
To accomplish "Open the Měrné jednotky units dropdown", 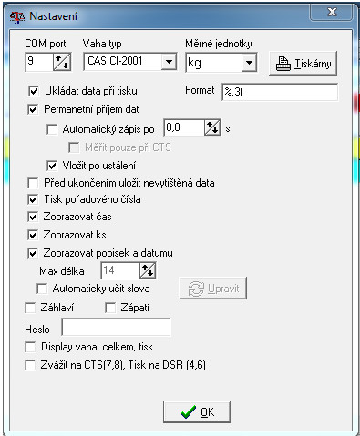I will 249,63.
